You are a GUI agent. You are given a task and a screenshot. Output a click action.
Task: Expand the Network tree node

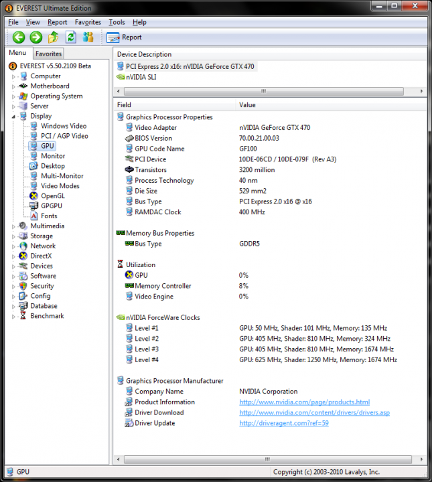(x=13, y=246)
